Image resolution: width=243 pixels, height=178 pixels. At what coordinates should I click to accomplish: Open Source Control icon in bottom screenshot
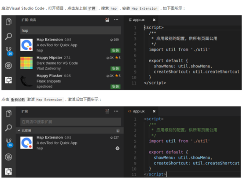[8, 141]
